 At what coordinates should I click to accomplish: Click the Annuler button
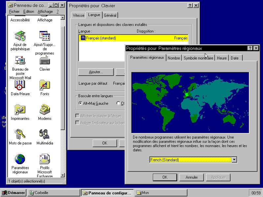(192, 177)
